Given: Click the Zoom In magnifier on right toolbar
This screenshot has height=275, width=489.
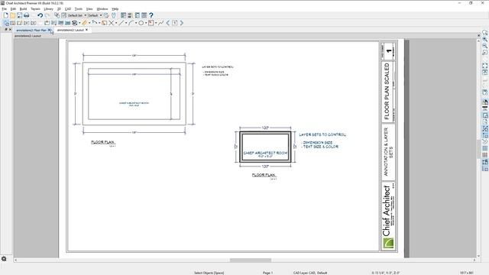Looking at the screenshot, I should tap(485, 39).
